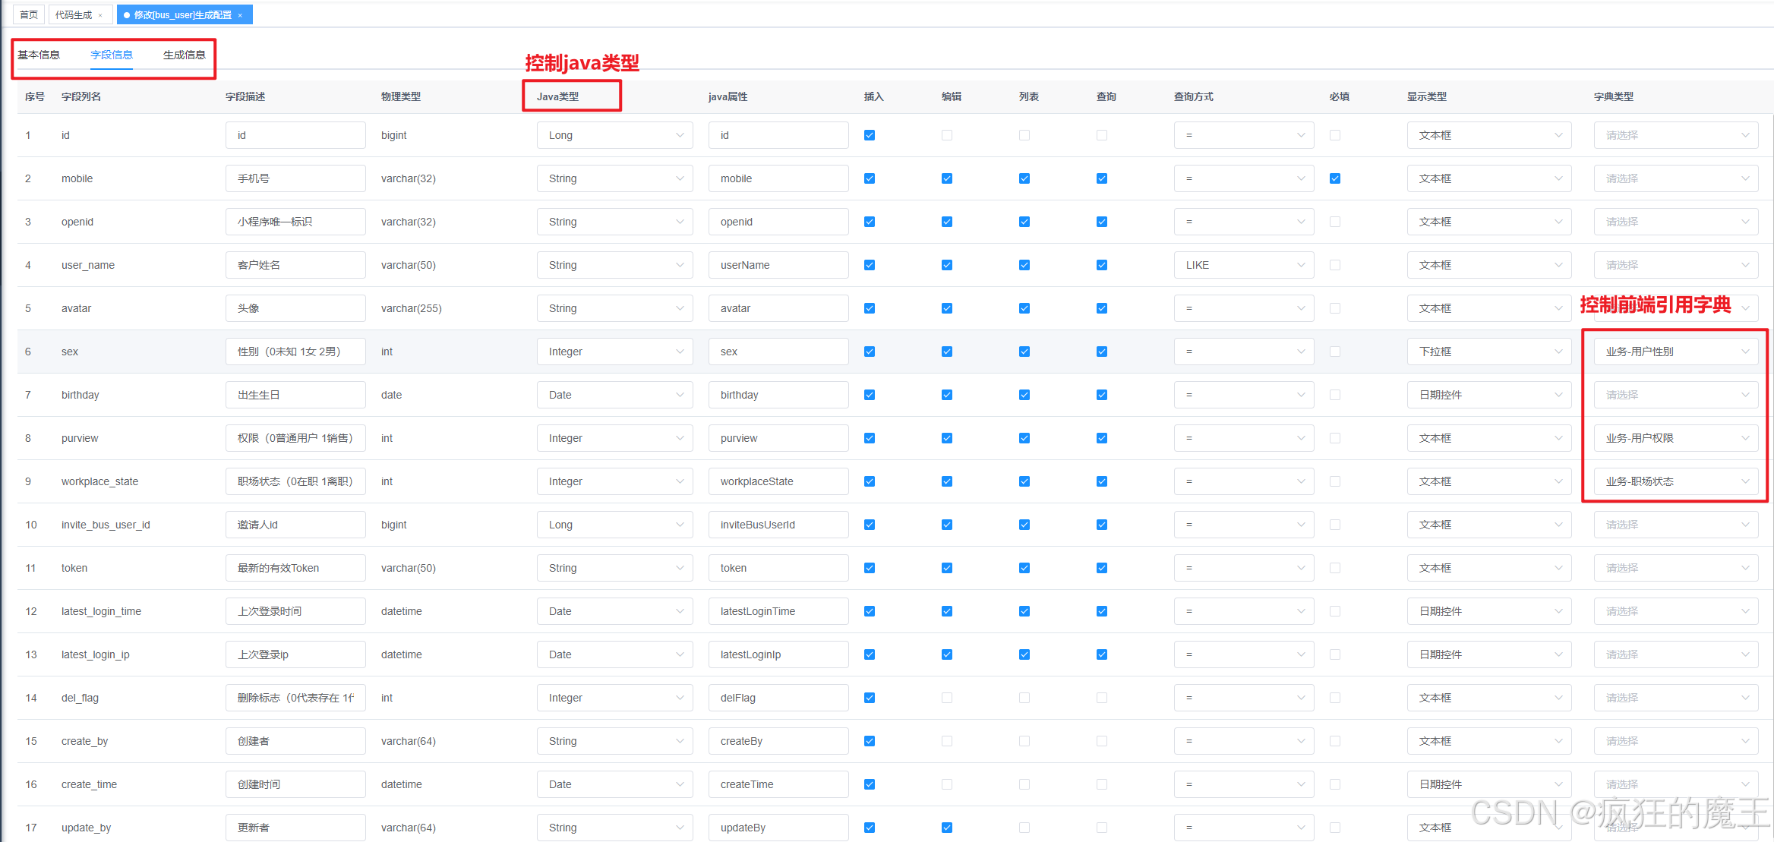Open Java类型 dropdown for avatar row
The width and height of the screenshot is (1774, 842).
pyautogui.click(x=614, y=308)
